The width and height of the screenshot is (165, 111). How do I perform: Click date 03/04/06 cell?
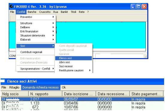point(71,103)
